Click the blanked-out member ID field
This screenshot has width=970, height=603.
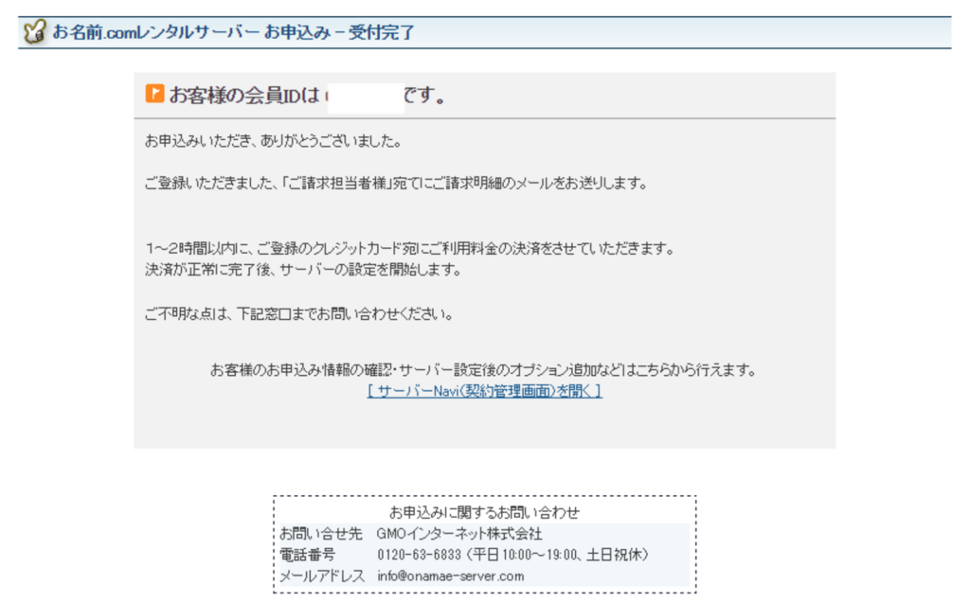pos(366,98)
